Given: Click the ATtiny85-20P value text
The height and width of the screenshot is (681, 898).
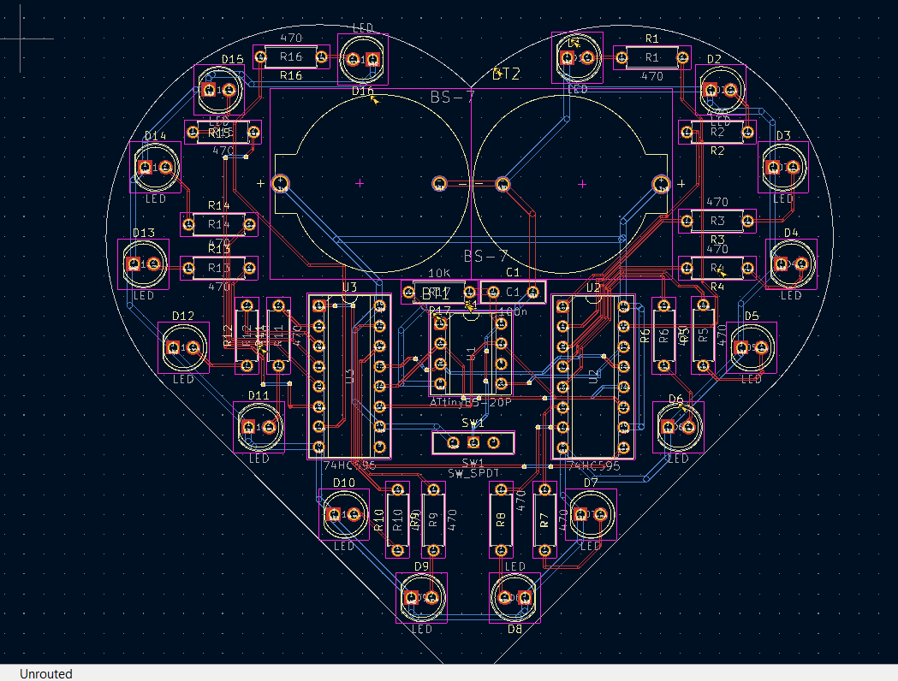Looking at the screenshot, I should 471,402.
